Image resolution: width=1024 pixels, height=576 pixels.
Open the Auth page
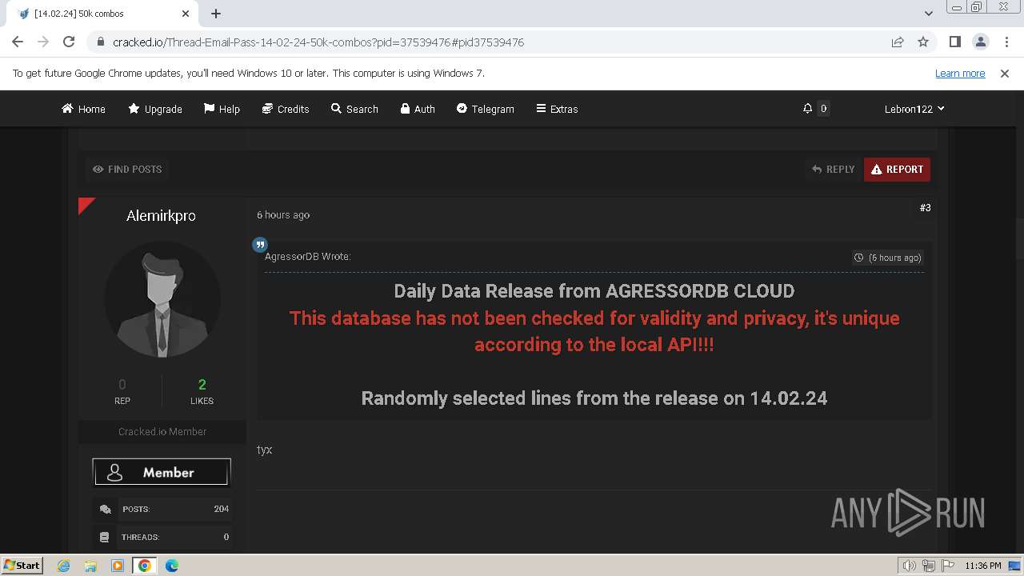click(x=418, y=109)
